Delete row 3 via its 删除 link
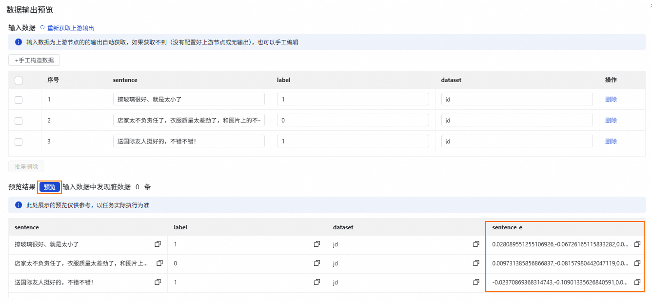This screenshot has width=652, height=302. [611, 141]
